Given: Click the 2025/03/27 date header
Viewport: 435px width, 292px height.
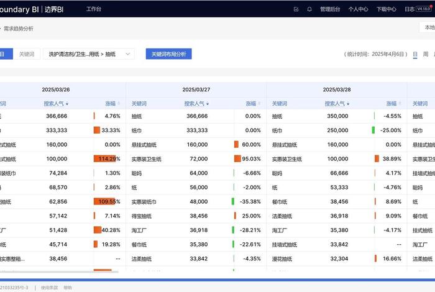Looking at the screenshot, I should click(x=196, y=89).
